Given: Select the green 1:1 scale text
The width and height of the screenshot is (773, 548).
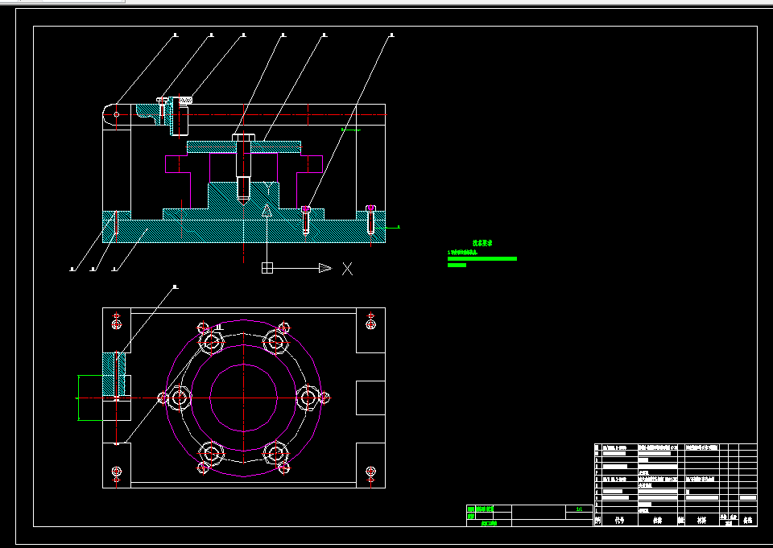Looking at the screenshot, I should (579, 509).
